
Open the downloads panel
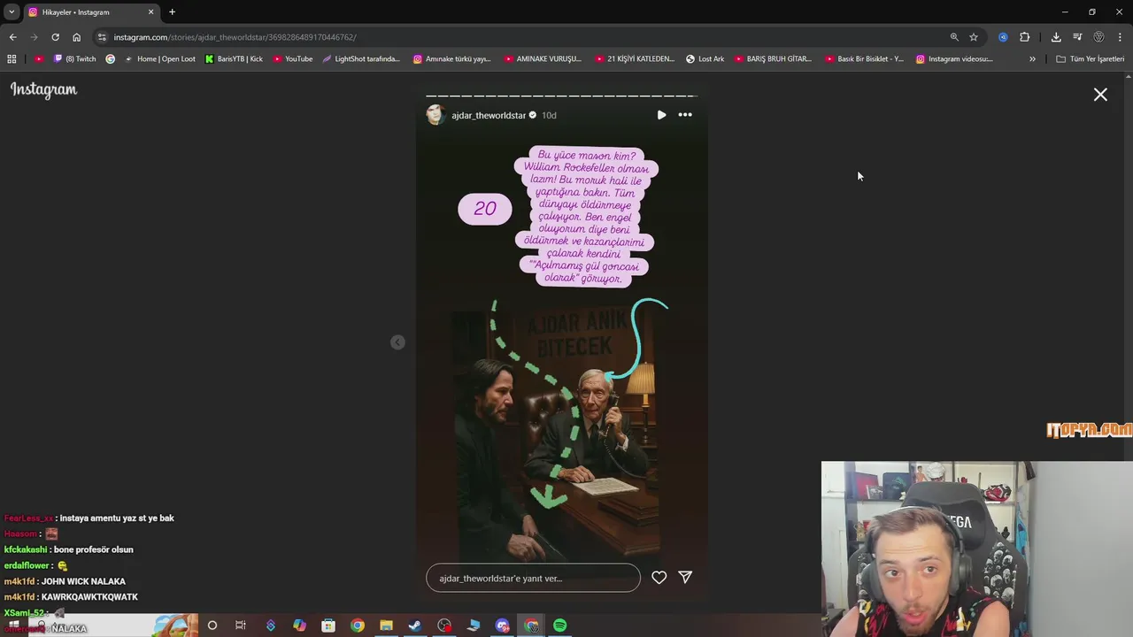tap(1056, 37)
